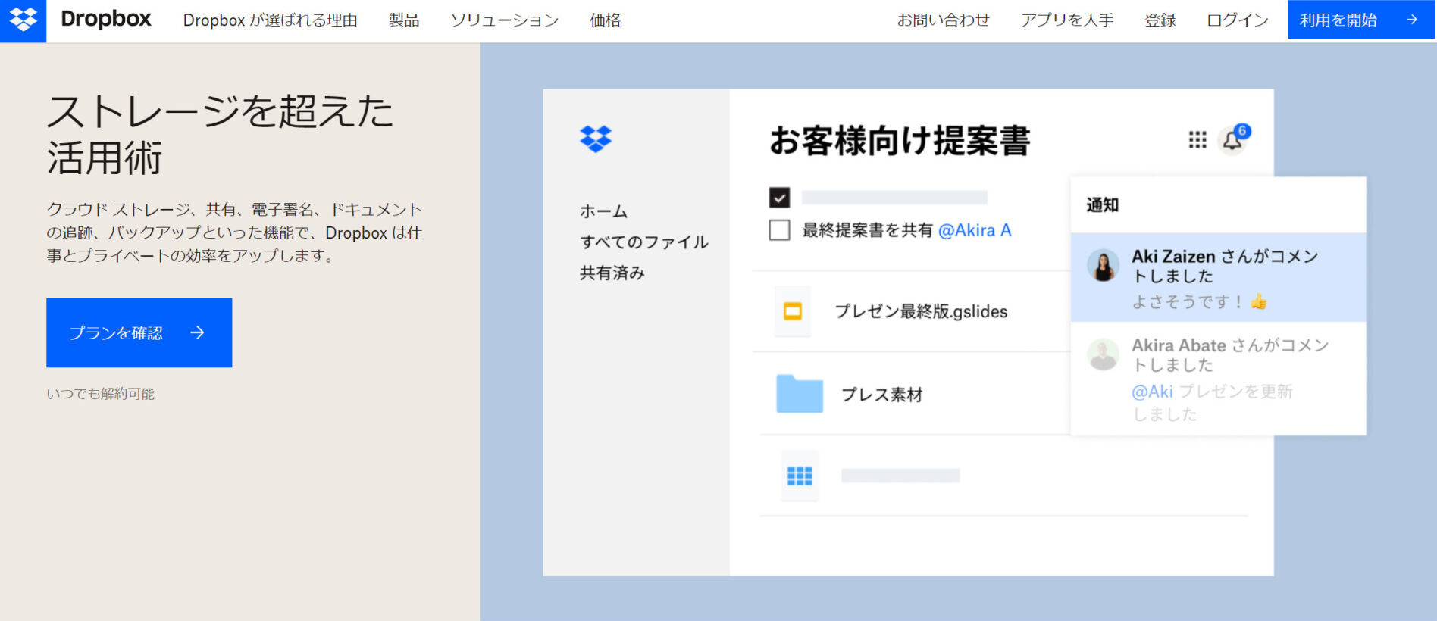Check the 最終提案書を共有 checkbox
Image resolution: width=1437 pixels, height=621 pixels.
pos(779,230)
